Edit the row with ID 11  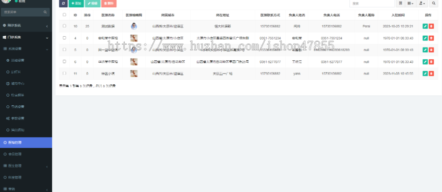(425, 73)
